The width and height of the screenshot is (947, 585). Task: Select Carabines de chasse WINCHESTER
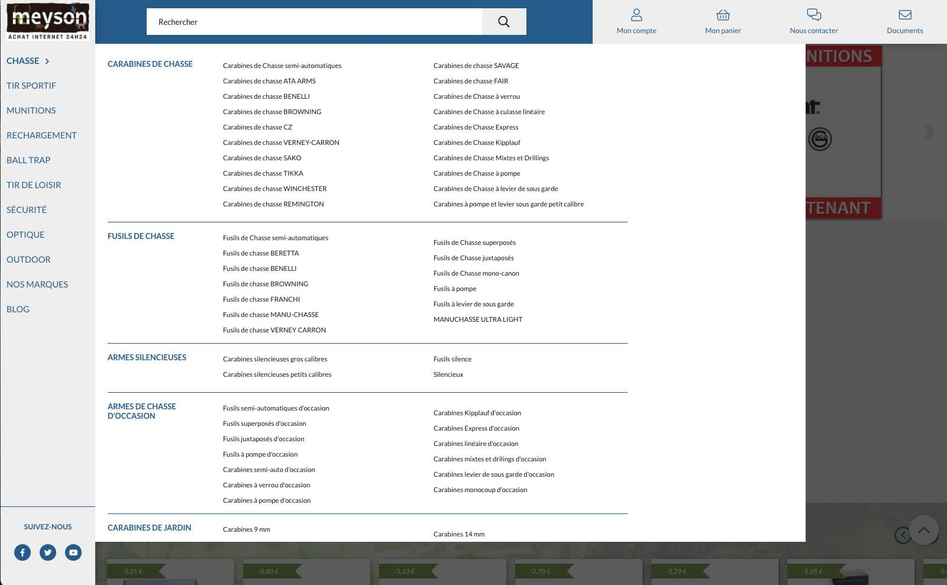[x=275, y=189]
